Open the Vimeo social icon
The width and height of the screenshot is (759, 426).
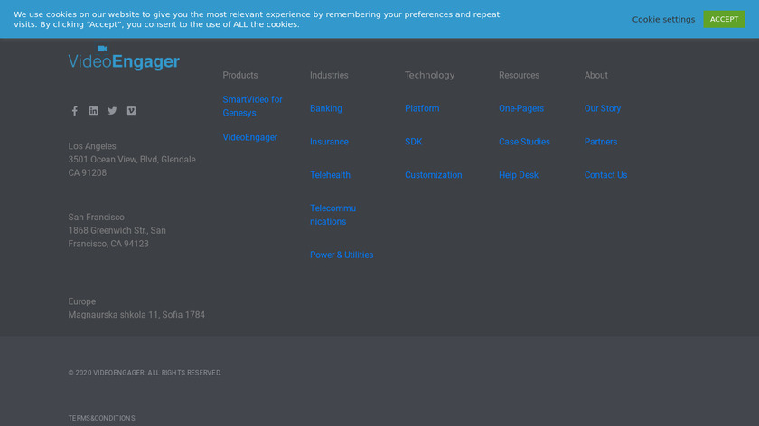(131, 111)
